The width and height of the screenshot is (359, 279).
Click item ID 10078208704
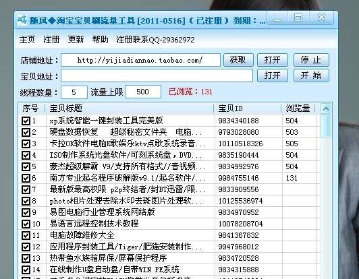click(240, 224)
